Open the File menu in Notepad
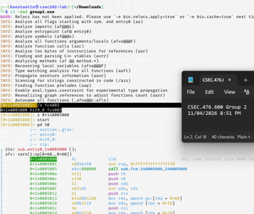This screenshot has height=214, width=254. (190, 92)
